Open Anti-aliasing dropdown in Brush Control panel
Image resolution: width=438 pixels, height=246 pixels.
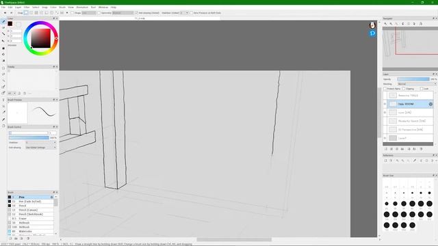tap(41, 148)
